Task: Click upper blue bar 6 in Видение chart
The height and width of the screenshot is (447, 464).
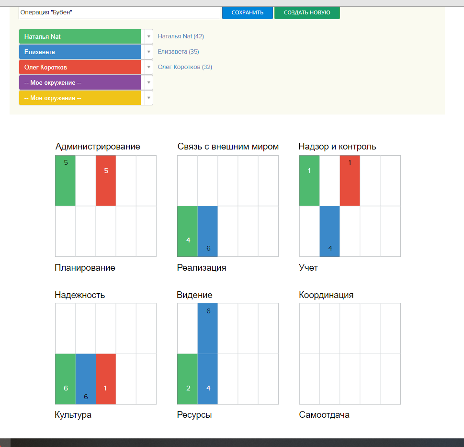Action: pyautogui.click(x=208, y=328)
